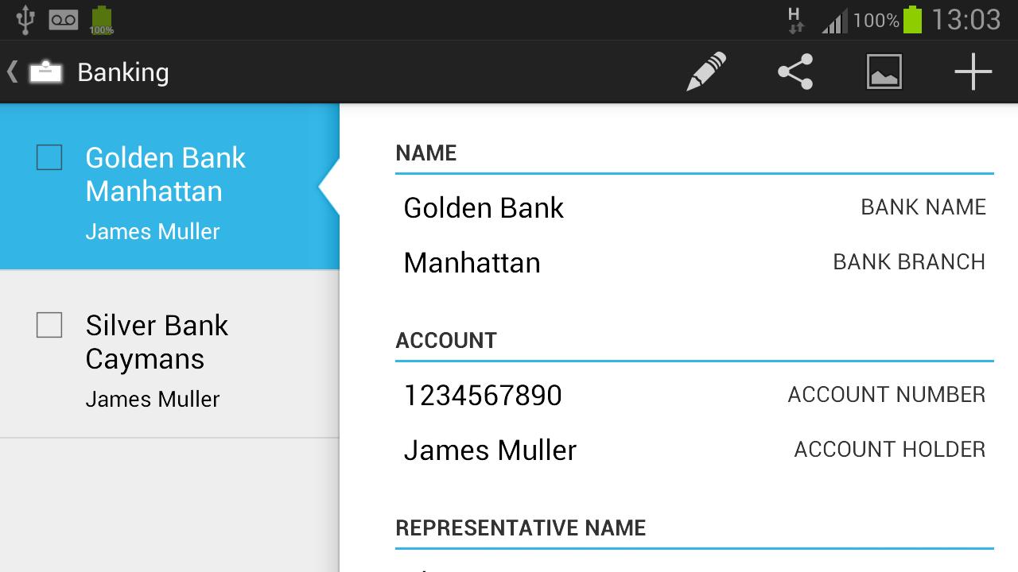Tap the battery indicator in status bar

pyautogui.click(x=912, y=20)
